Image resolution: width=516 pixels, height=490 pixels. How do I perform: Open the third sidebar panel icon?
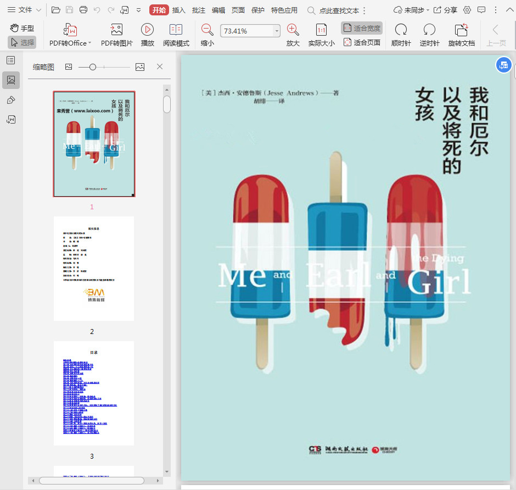tap(11, 100)
